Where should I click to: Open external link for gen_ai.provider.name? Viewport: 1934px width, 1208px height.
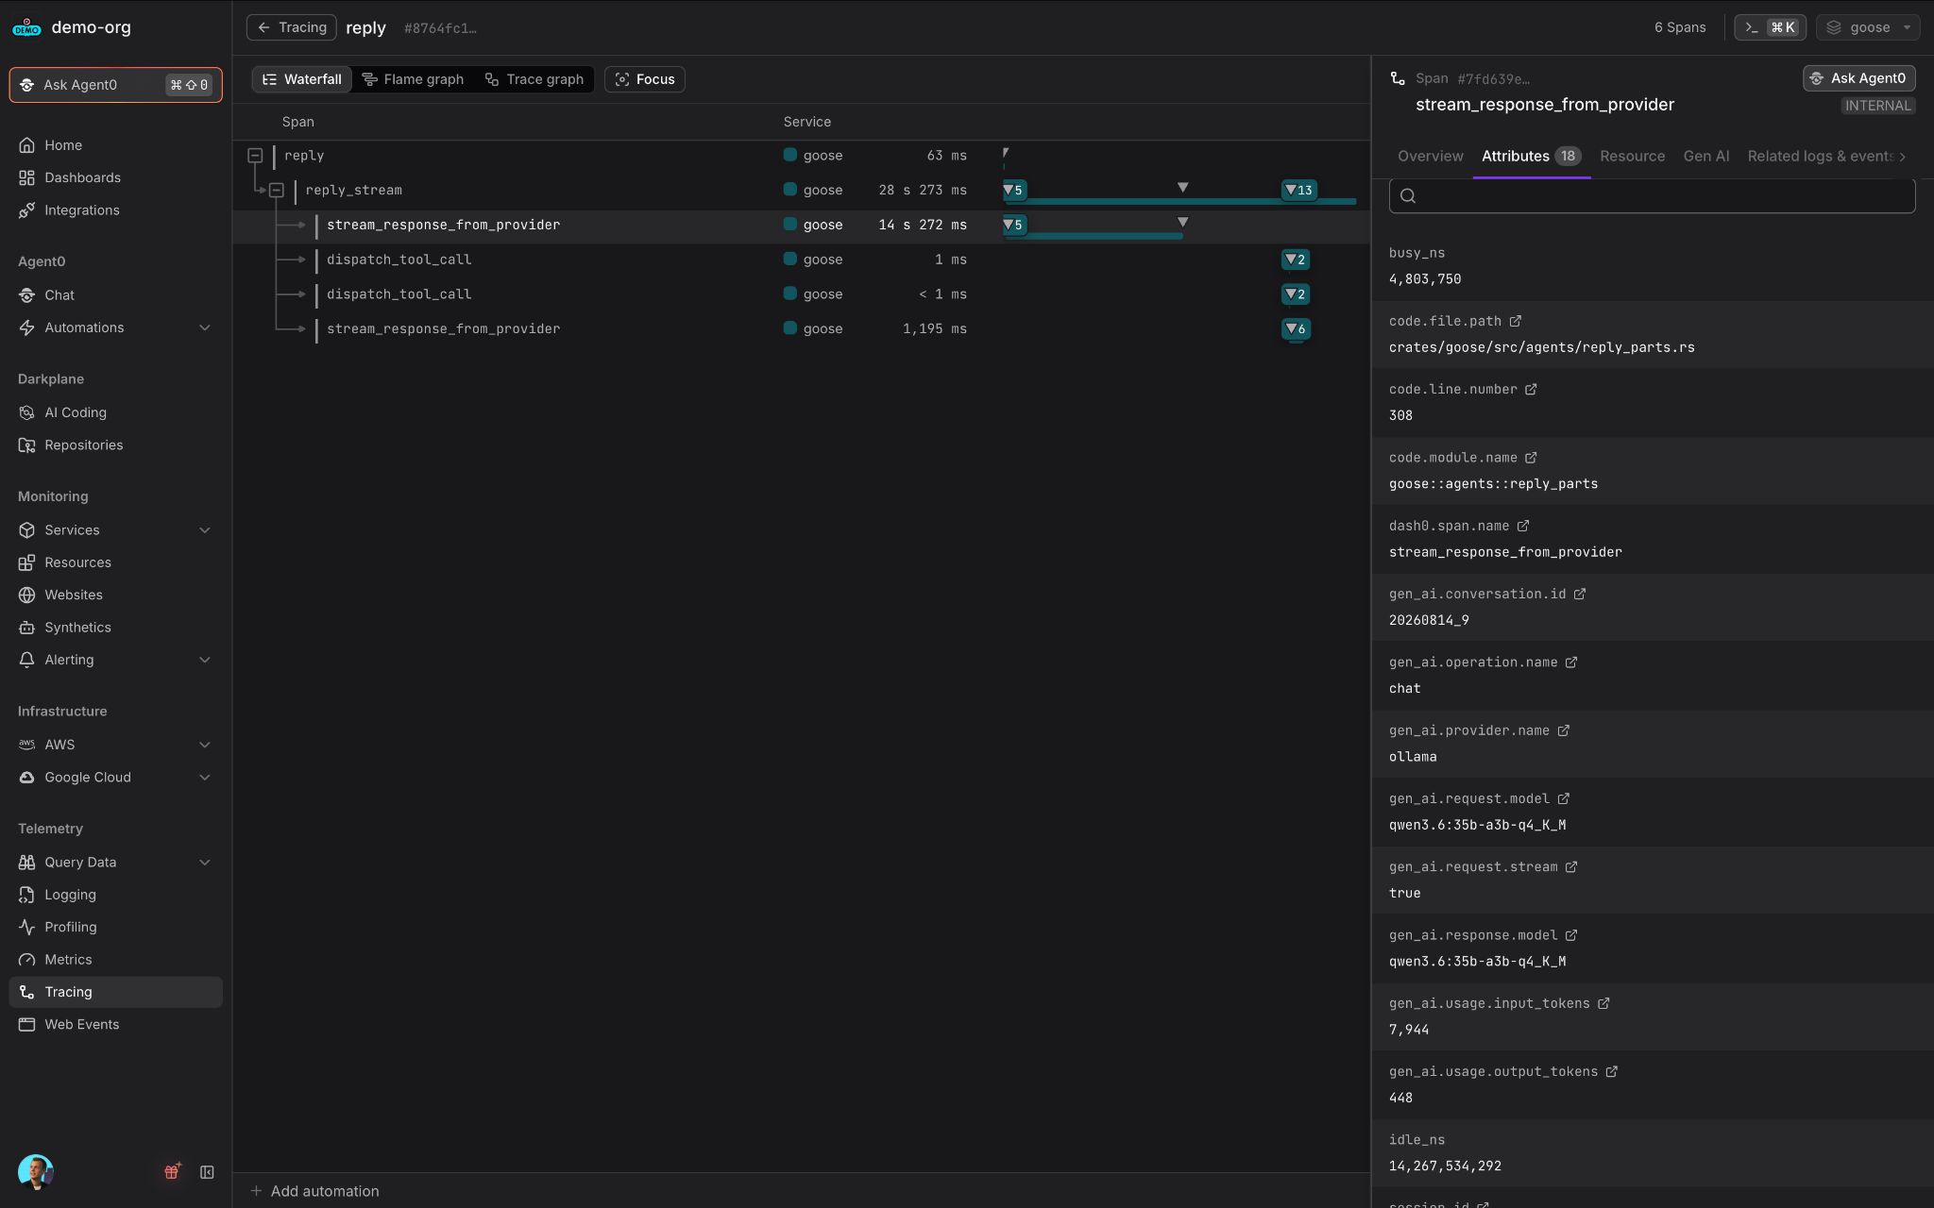[1564, 730]
